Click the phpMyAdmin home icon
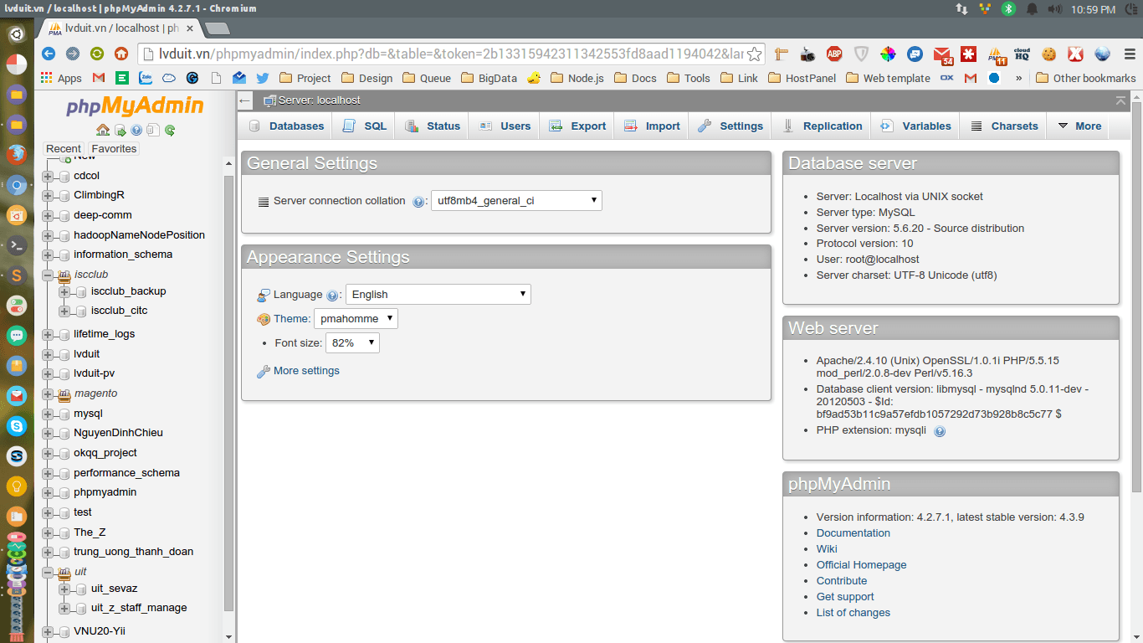 click(102, 130)
